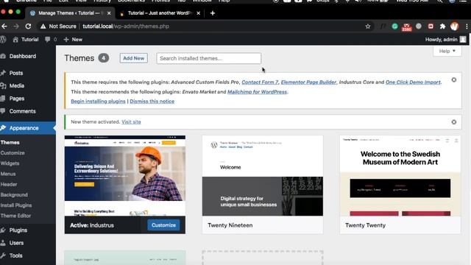
Task: Switch to Tutorial – Just another WordPress tab
Action: tap(160, 13)
